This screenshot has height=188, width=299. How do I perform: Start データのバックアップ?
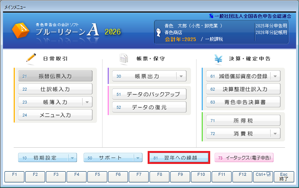(149, 94)
